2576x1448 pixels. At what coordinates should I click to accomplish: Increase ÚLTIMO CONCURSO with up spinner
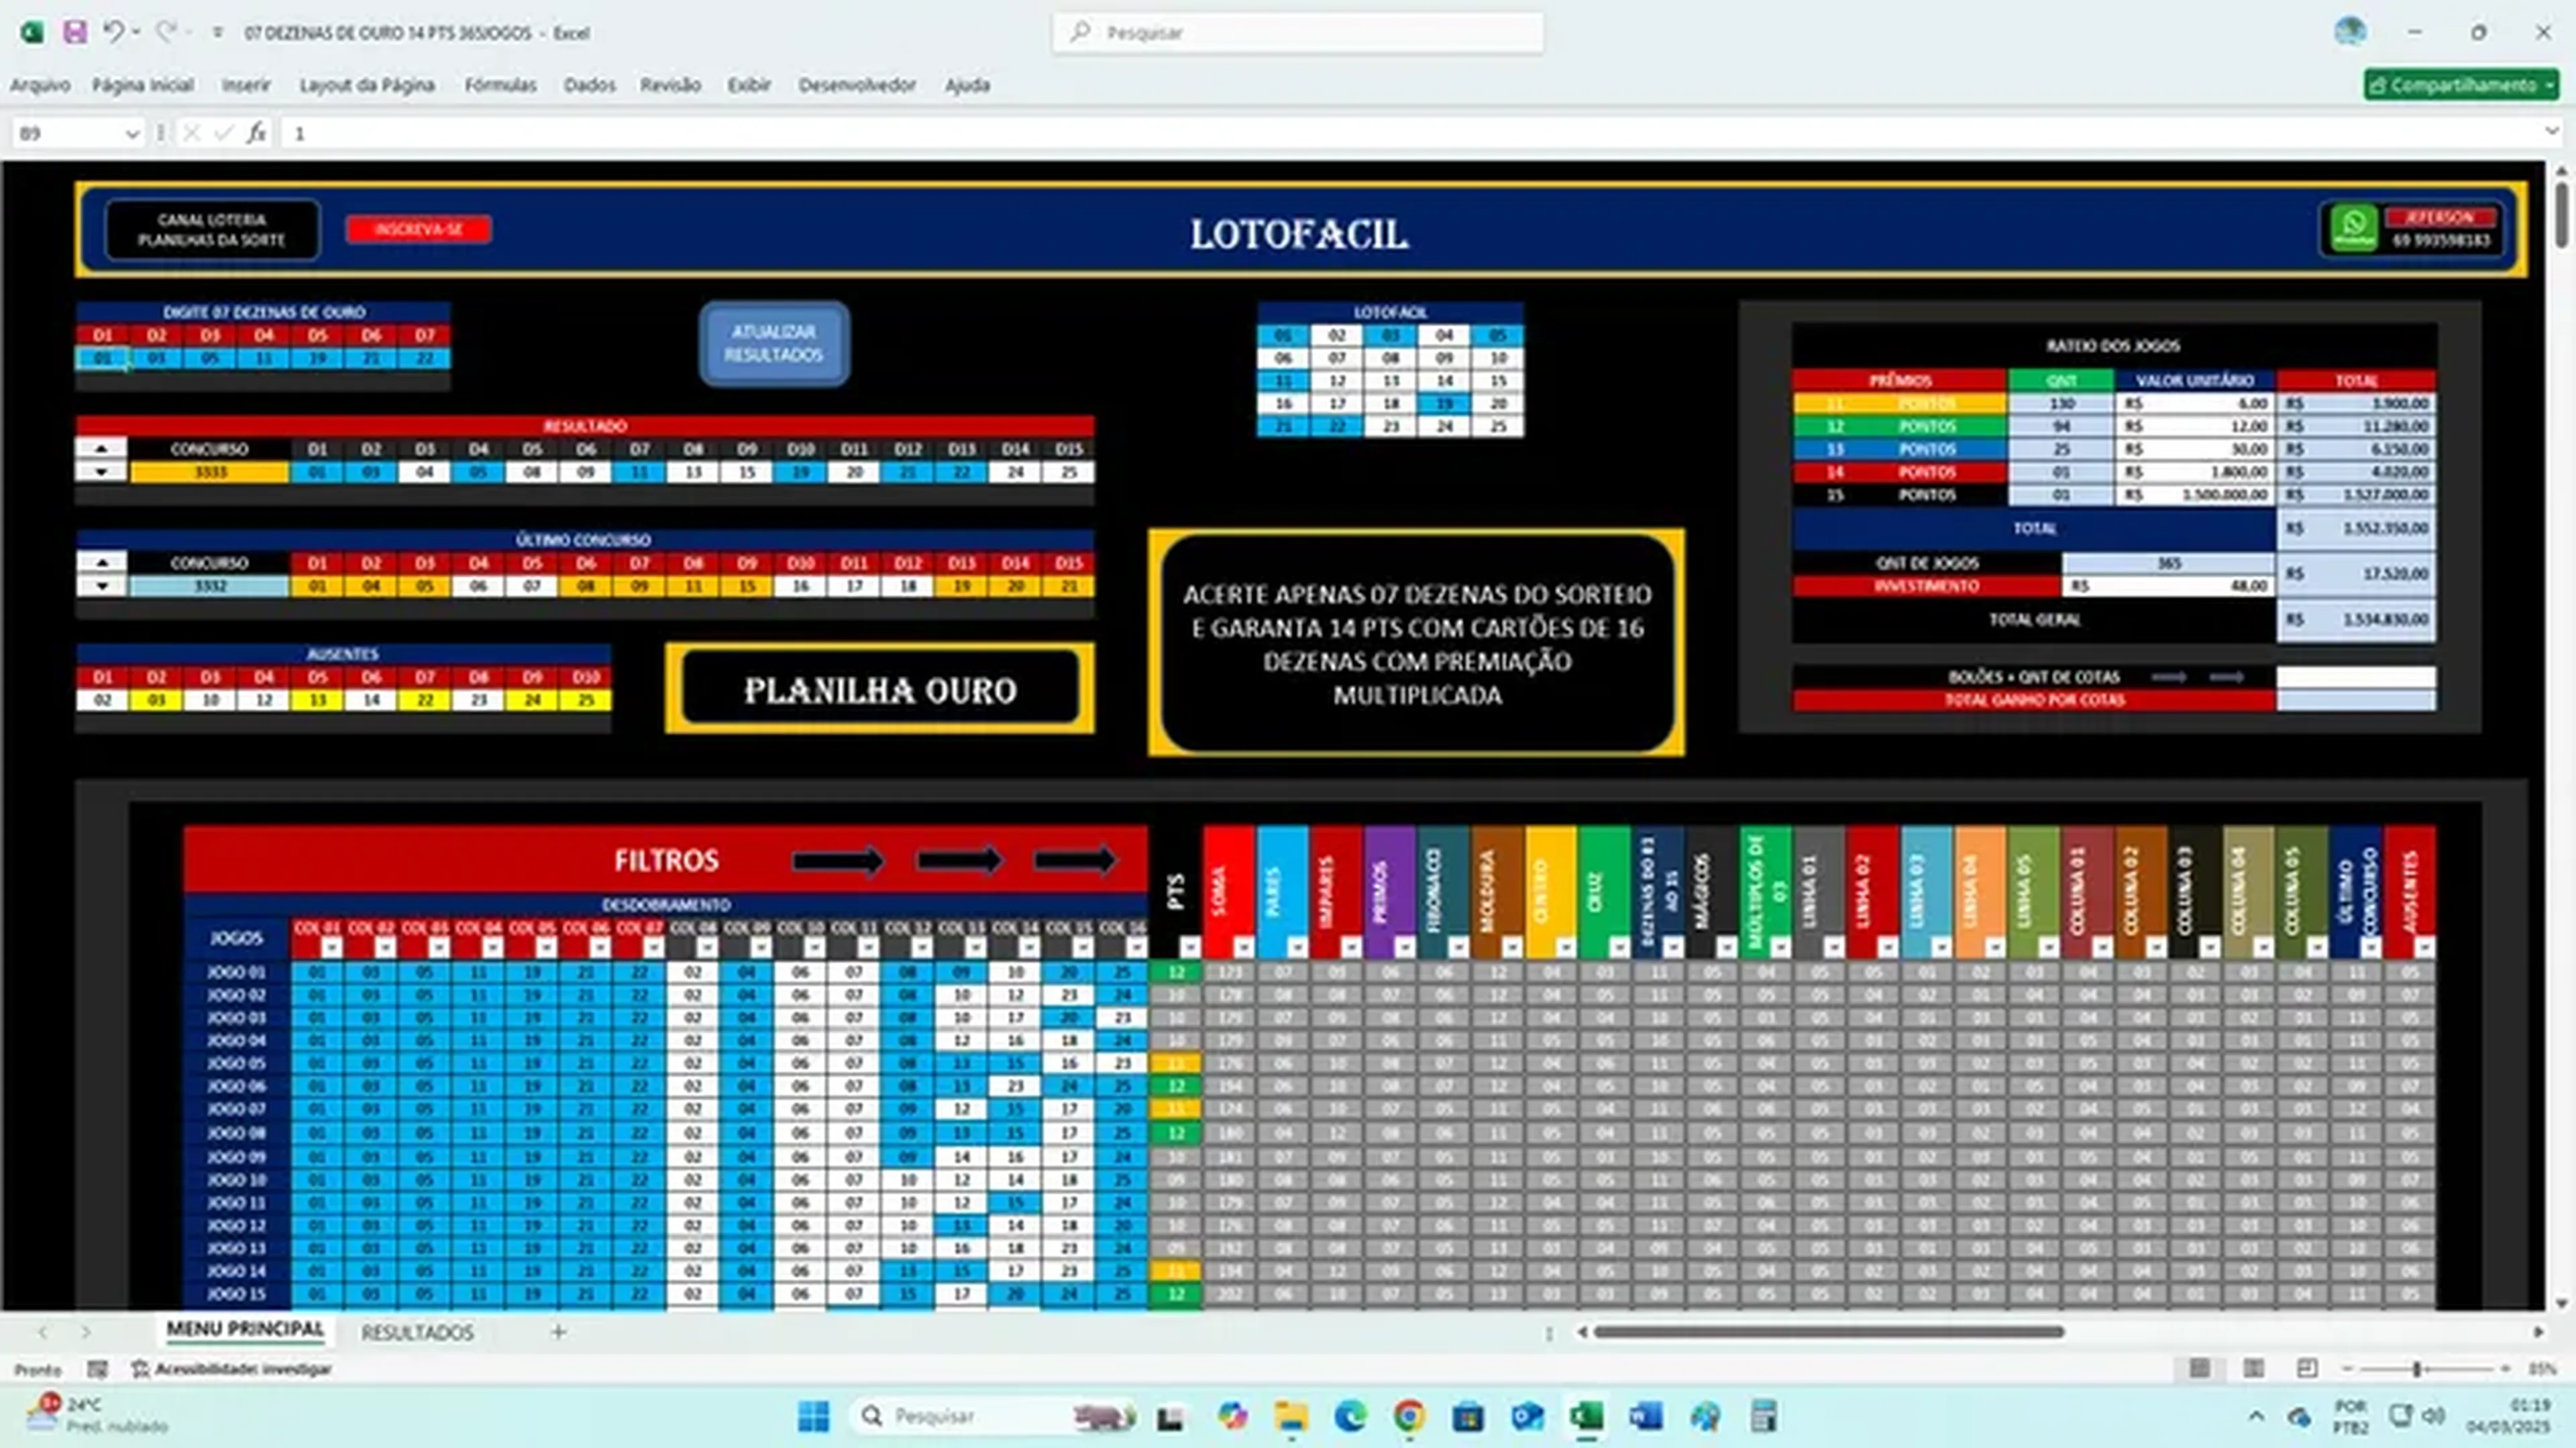[101, 562]
